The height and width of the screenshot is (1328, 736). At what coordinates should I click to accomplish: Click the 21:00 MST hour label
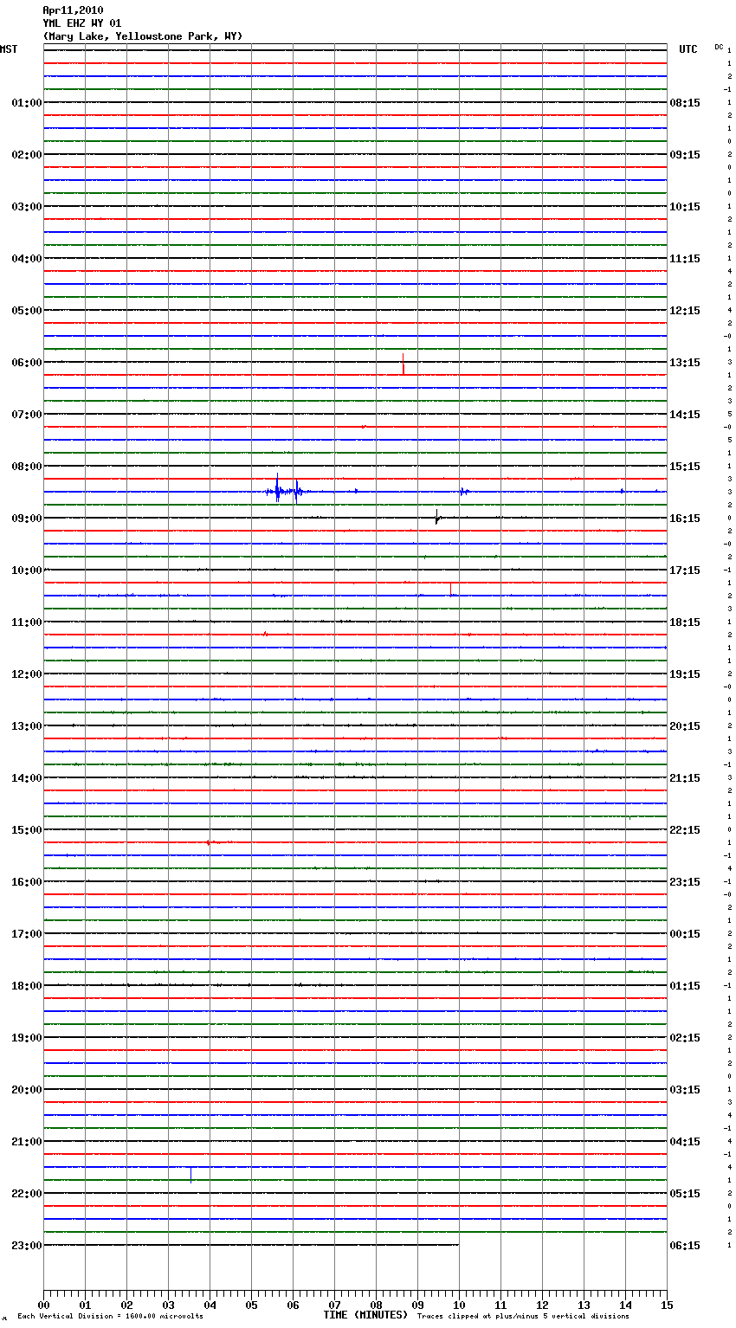27,1142
